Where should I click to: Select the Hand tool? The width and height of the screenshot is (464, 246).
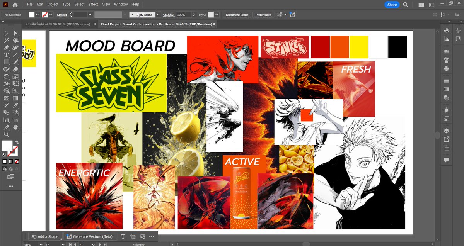click(16, 127)
